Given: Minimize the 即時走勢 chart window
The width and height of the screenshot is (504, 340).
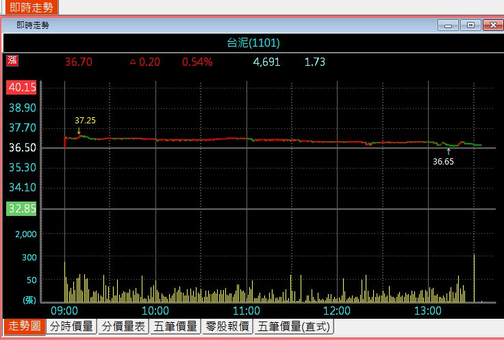Looking at the screenshot, I should pyautogui.click(x=449, y=25).
